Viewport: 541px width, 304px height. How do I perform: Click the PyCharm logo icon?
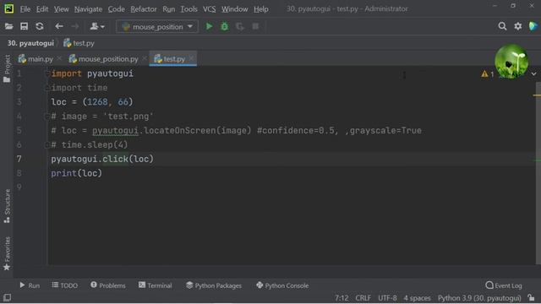pos(9,8)
